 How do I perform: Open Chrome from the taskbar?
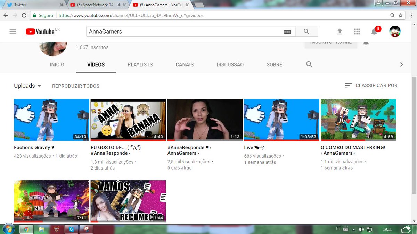[x=26, y=229]
